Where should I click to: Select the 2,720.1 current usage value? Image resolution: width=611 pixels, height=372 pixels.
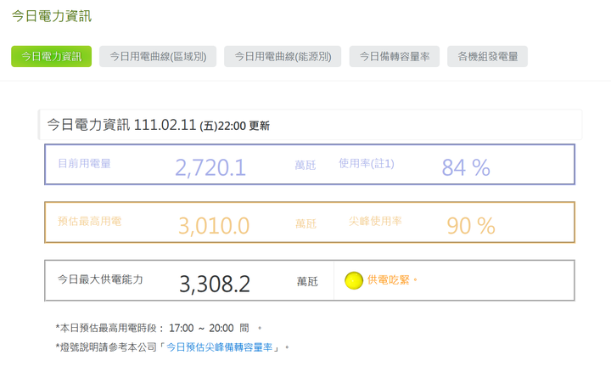coord(210,168)
